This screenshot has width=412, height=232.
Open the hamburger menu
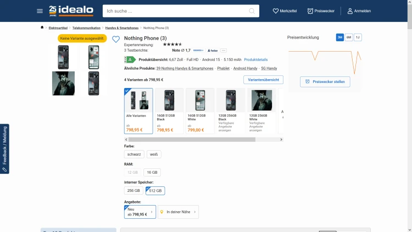40,11
